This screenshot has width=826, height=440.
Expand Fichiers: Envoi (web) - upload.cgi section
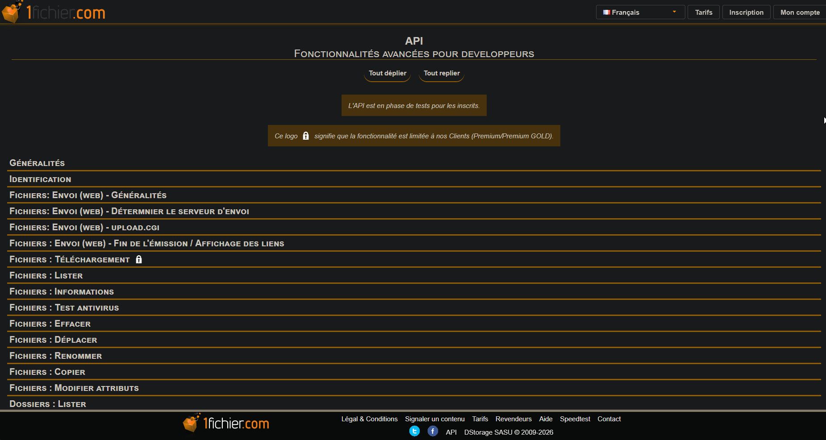(84, 228)
